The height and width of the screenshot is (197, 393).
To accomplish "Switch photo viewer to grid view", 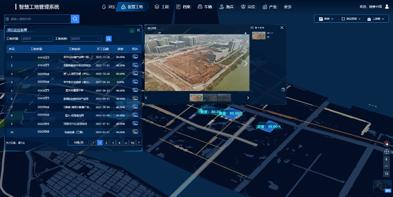I will [252, 28].
